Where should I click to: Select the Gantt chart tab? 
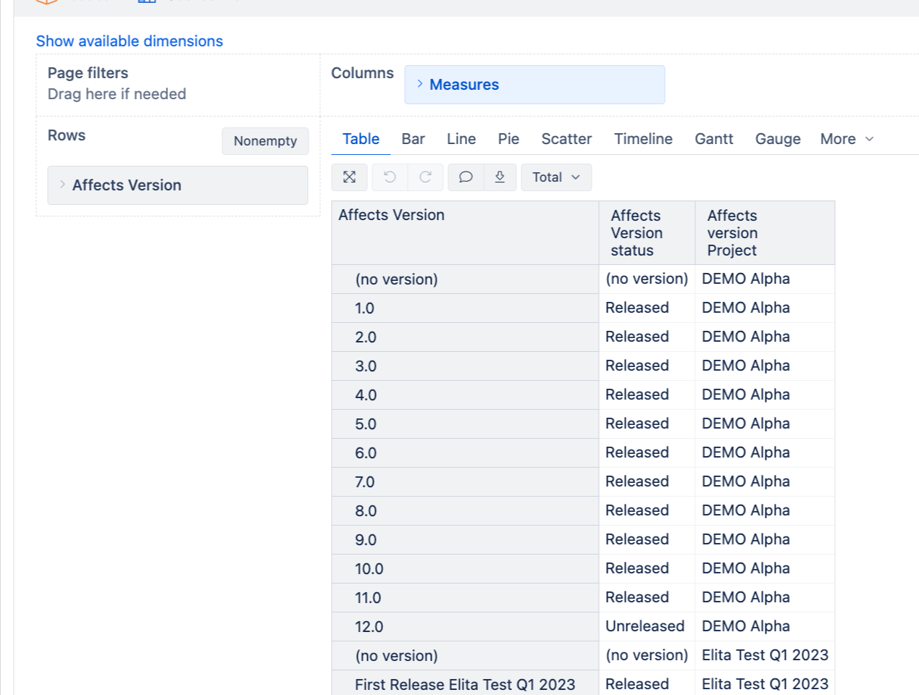coord(713,139)
